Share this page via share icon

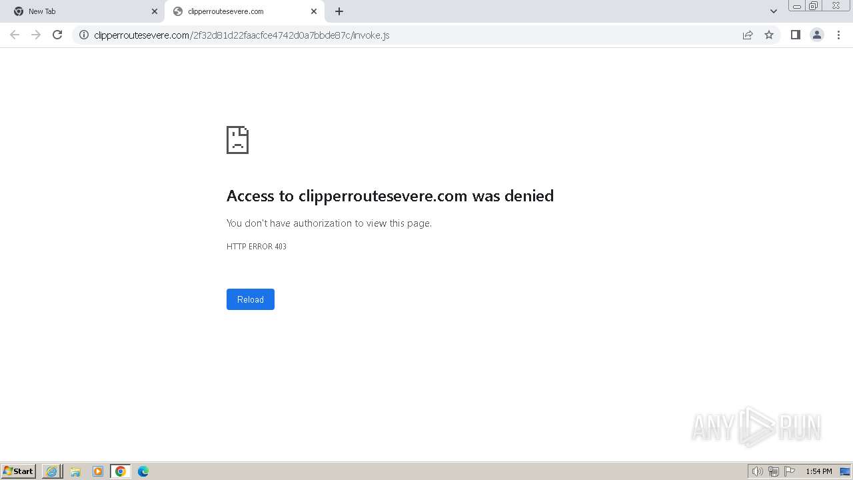748,35
